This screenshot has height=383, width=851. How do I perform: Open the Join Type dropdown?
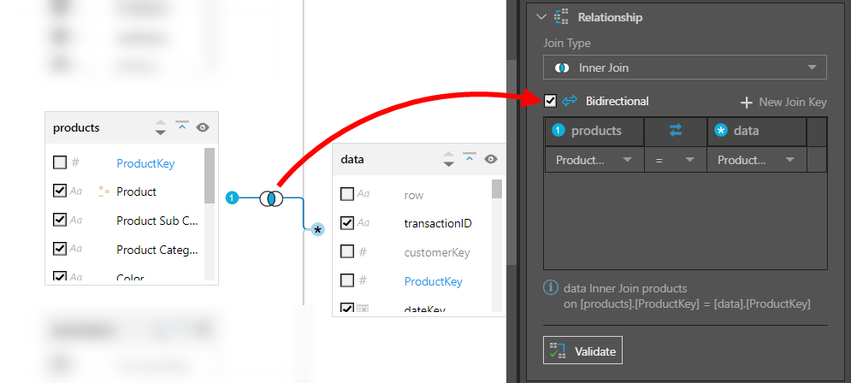point(685,68)
